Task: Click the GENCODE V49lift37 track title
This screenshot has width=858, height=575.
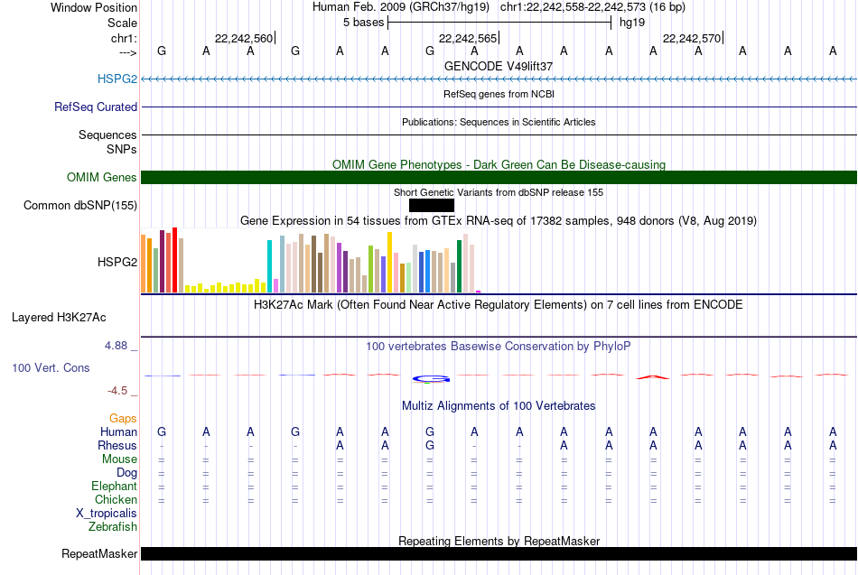Action: point(499,66)
